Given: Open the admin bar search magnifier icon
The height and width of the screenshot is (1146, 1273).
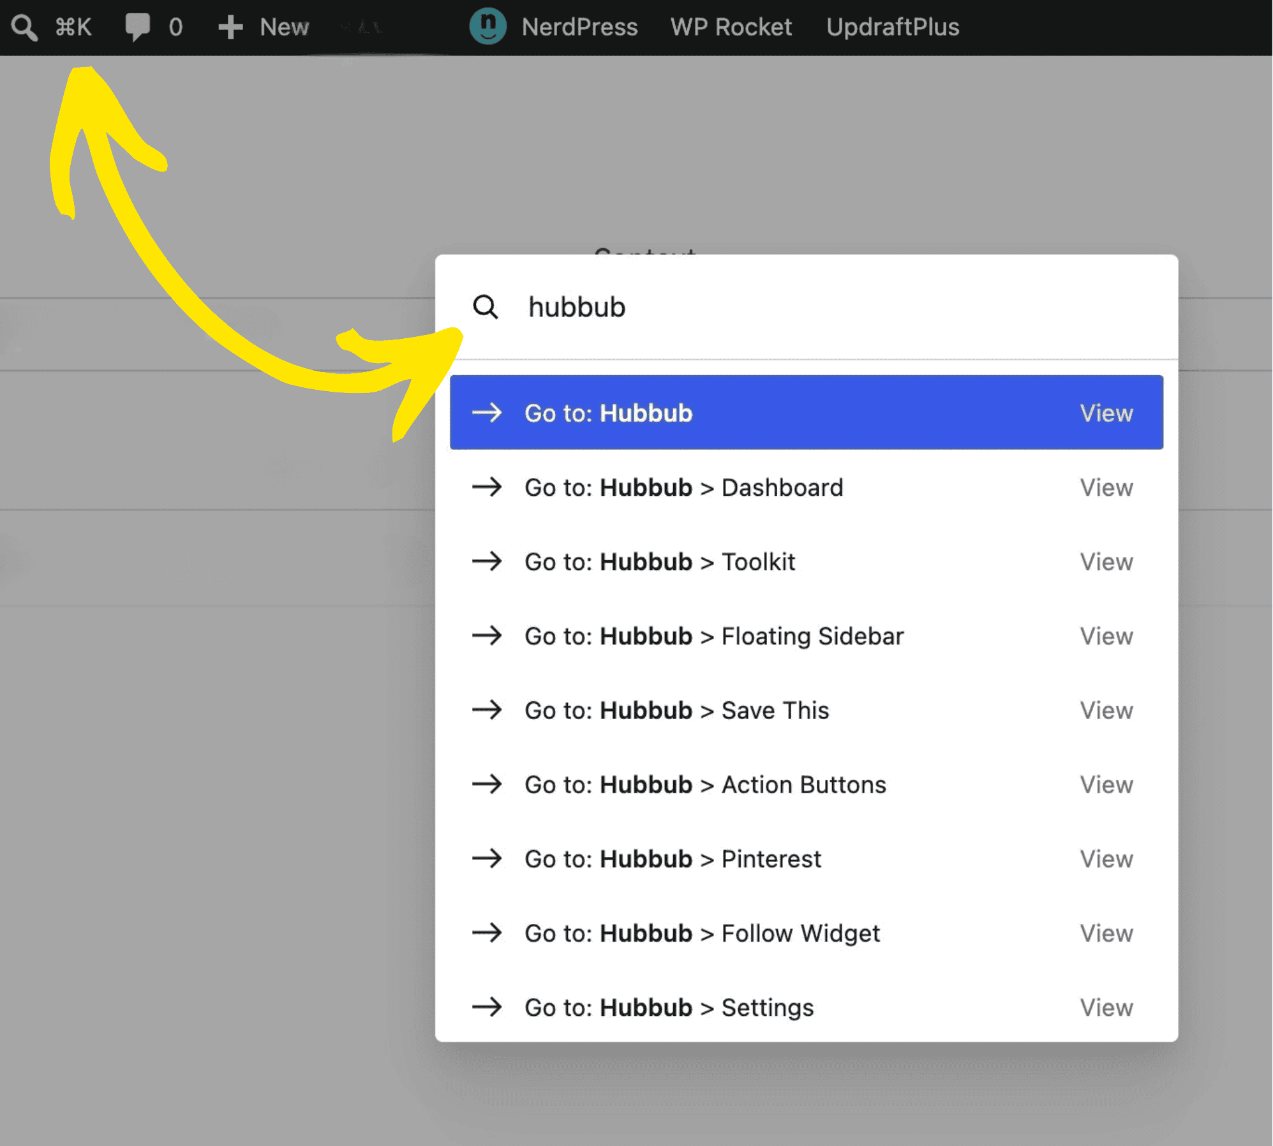Looking at the screenshot, I should [24, 28].
